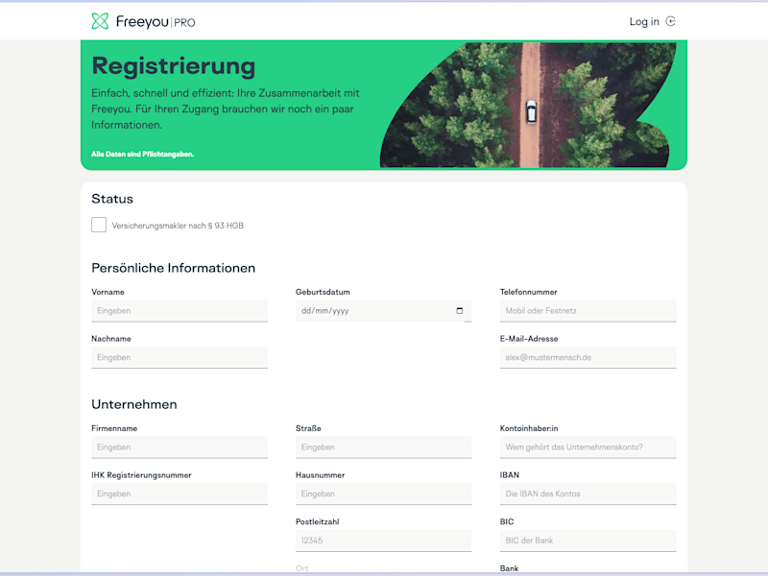Screen dimensions: 768x576
Task: Click the Registrierung heading
Action: (x=174, y=66)
